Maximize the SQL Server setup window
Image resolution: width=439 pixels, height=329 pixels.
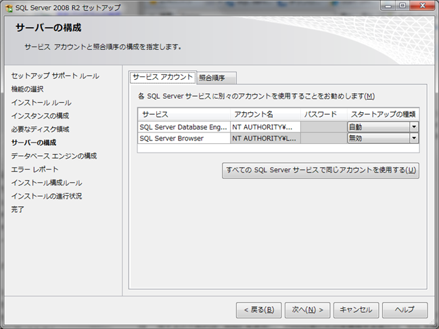tap(402, 5)
